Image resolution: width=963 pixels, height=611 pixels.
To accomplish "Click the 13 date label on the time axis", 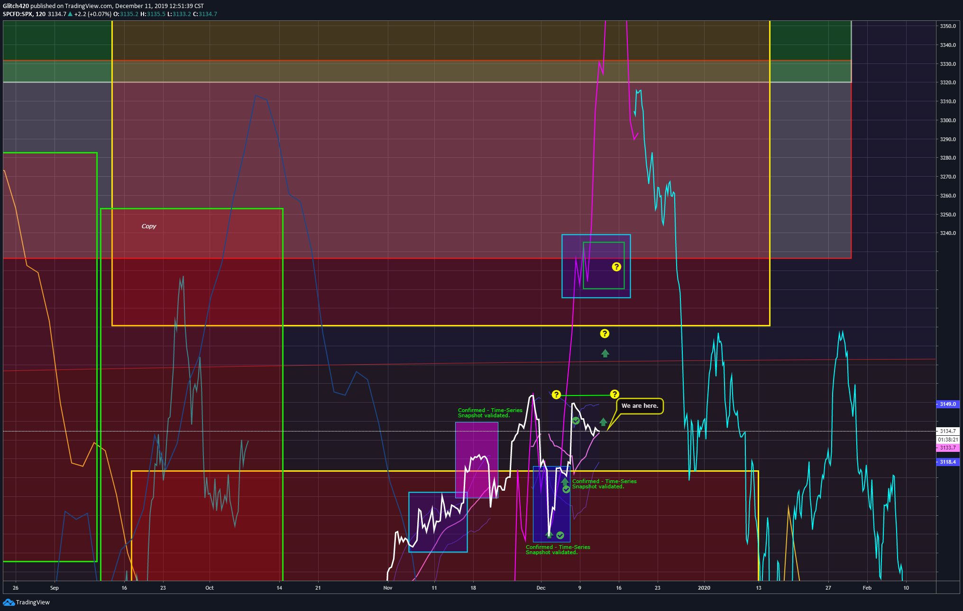I will [759, 588].
